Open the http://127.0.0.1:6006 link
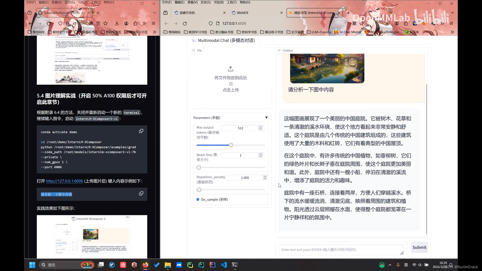Image resolution: width=482 pixels, height=271 pixels. pyautogui.click(x=64, y=181)
